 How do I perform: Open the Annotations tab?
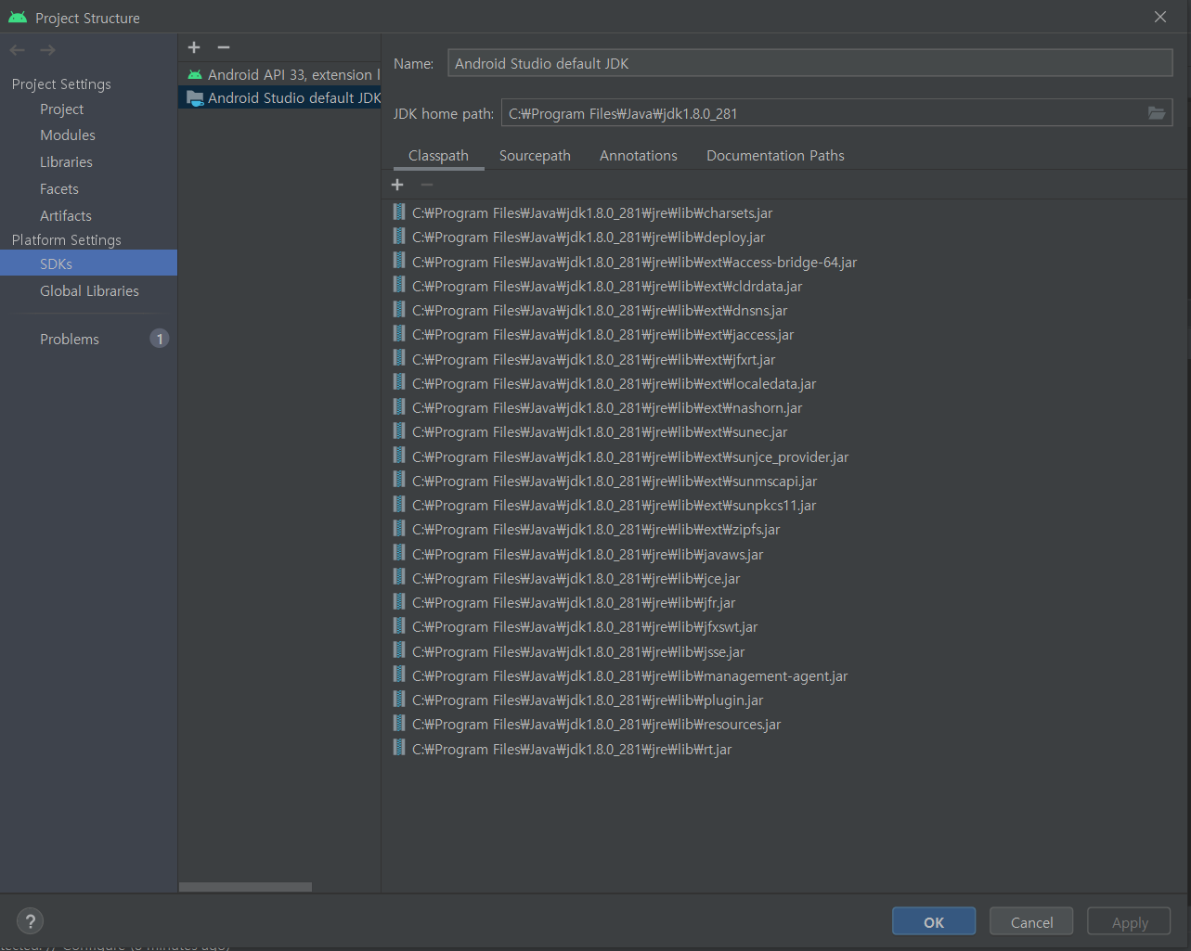pos(639,156)
